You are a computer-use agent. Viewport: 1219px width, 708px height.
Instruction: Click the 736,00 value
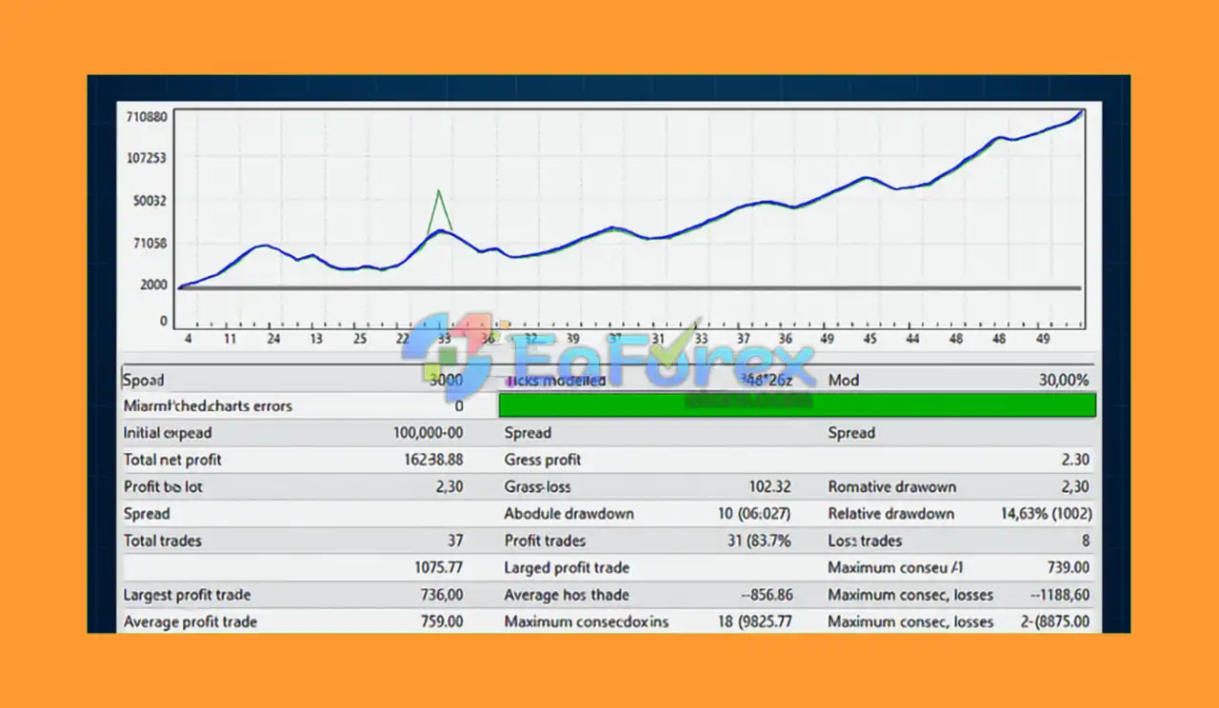pyautogui.click(x=442, y=595)
